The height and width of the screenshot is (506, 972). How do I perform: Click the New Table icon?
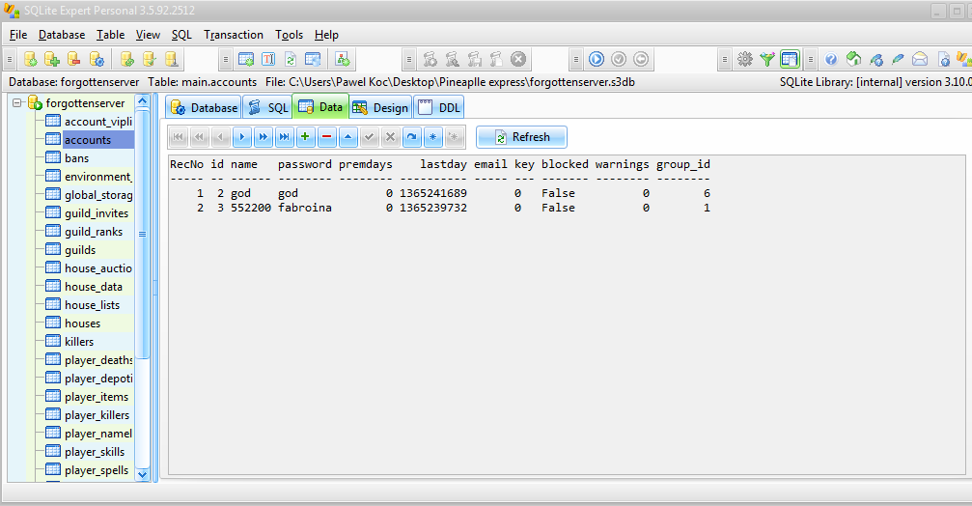(246, 59)
